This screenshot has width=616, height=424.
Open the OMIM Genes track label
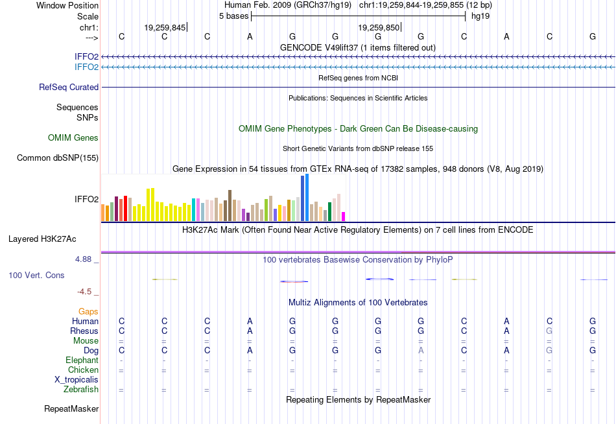click(73, 137)
